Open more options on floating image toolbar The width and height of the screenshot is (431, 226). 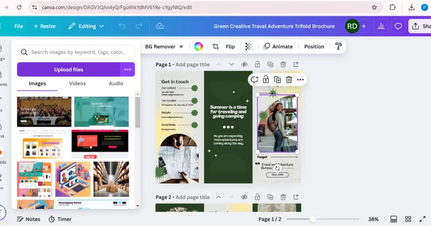tap(300, 80)
